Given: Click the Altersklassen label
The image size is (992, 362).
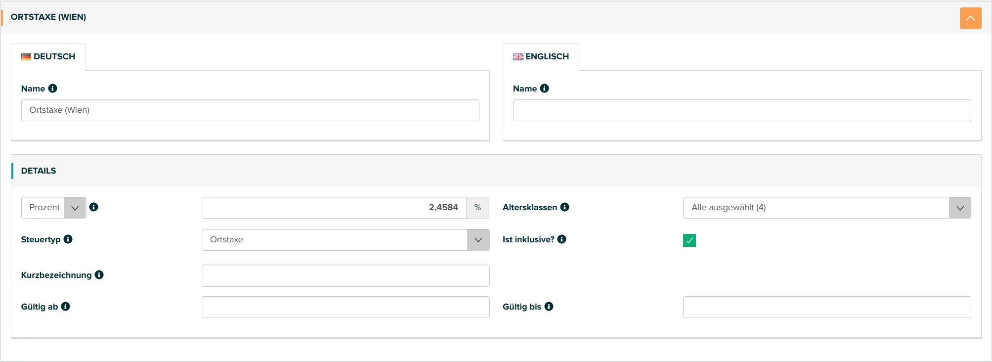Looking at the screenshot, I should [530, 208].
